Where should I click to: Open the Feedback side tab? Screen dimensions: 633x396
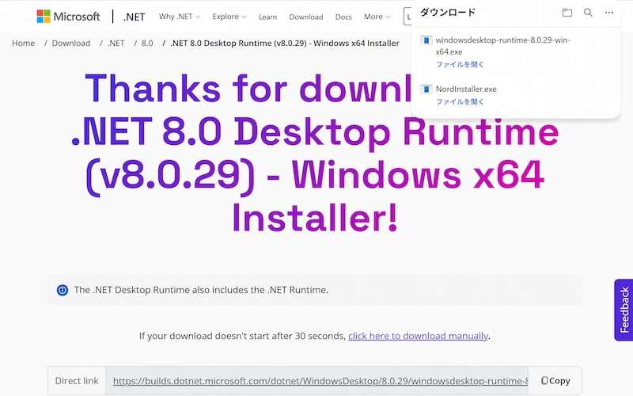(624, 310)
